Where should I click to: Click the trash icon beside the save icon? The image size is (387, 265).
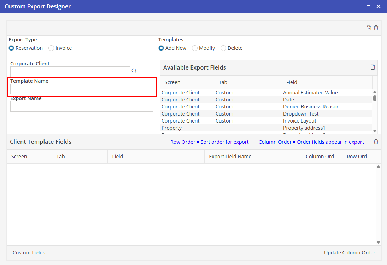[376, 28]
